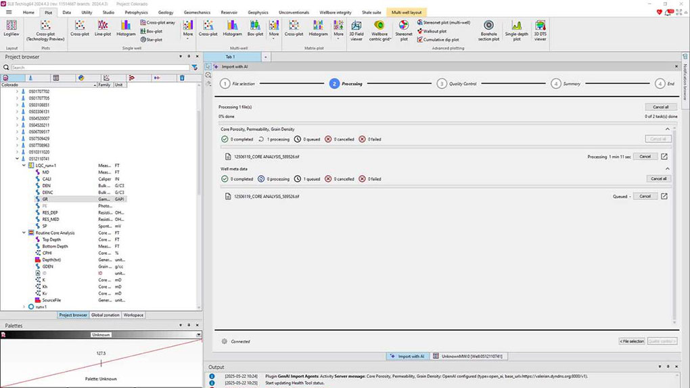
Task: Toggle pin on the Project browser panel
Action: tap(189, 56)
